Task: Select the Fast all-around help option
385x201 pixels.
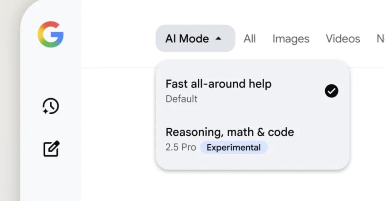Action: [x=218, y=84]
